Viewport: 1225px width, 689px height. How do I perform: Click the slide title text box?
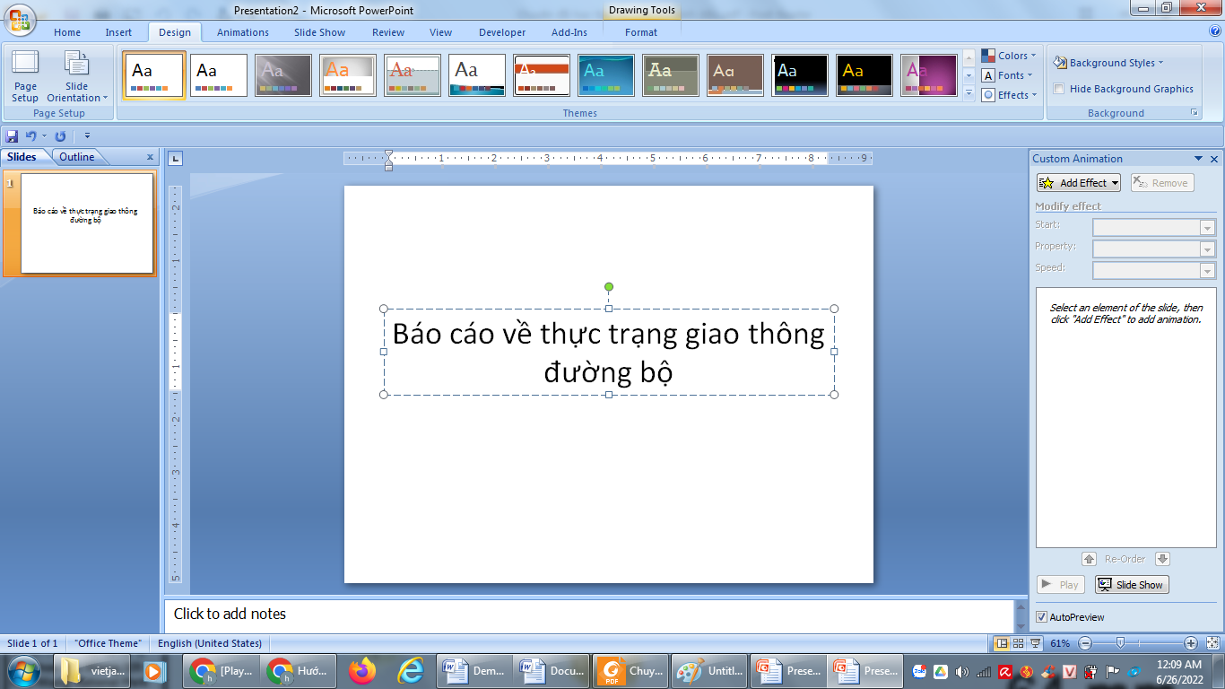click(x=609, y=352)
